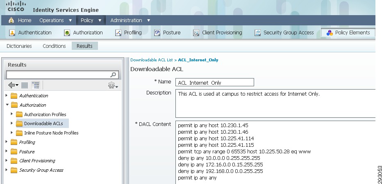Click the 'deny ip any 10.0.0.0' line

pyautogui.click(x=219, y=158)
